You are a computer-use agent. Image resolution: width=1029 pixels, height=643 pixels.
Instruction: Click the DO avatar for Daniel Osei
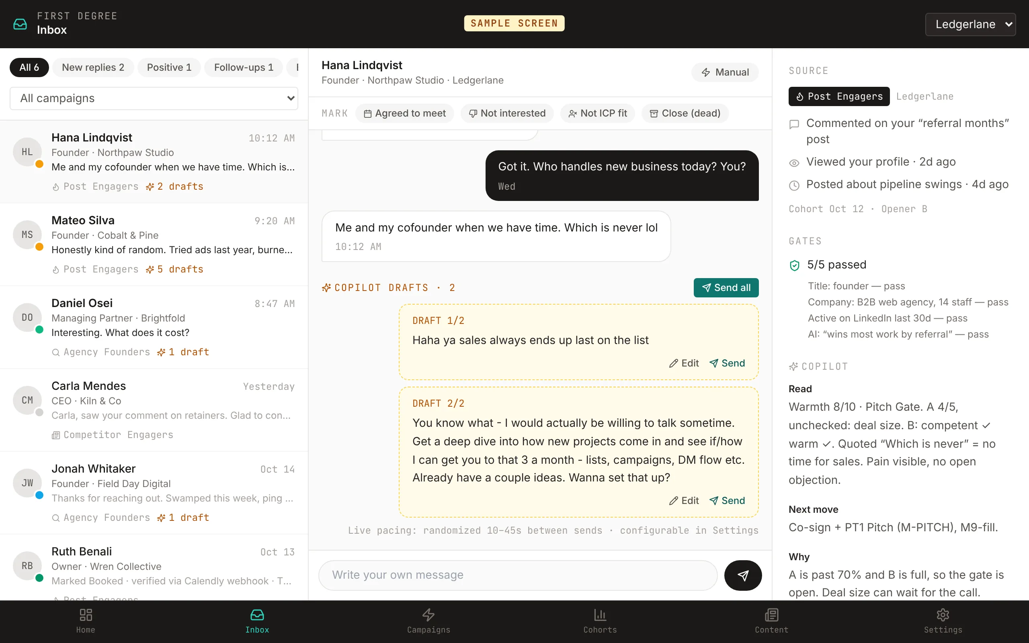pos(27,317)
